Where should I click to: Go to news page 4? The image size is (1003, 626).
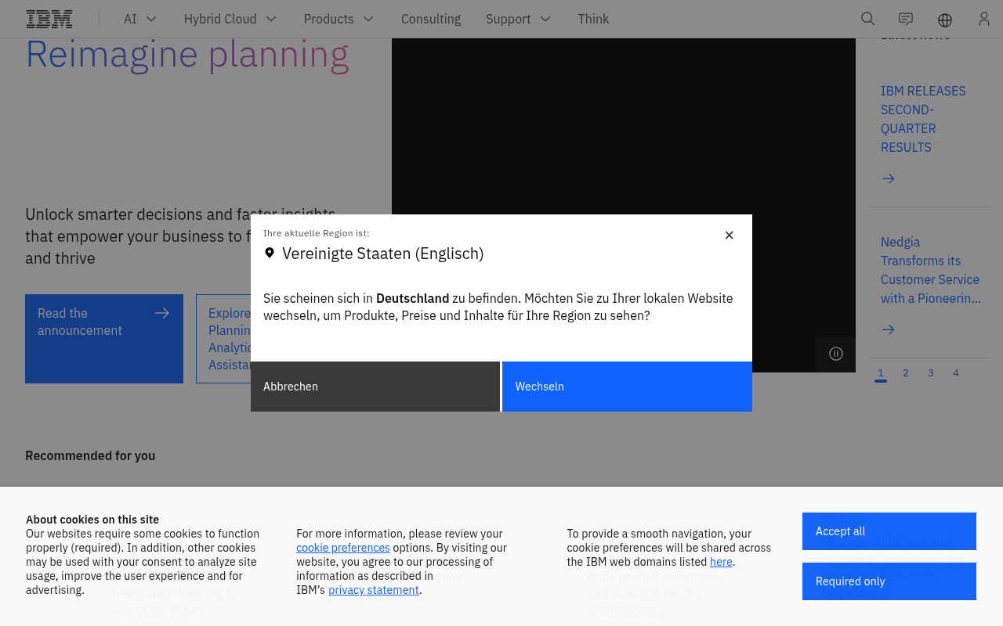click(x=956, y=373)
